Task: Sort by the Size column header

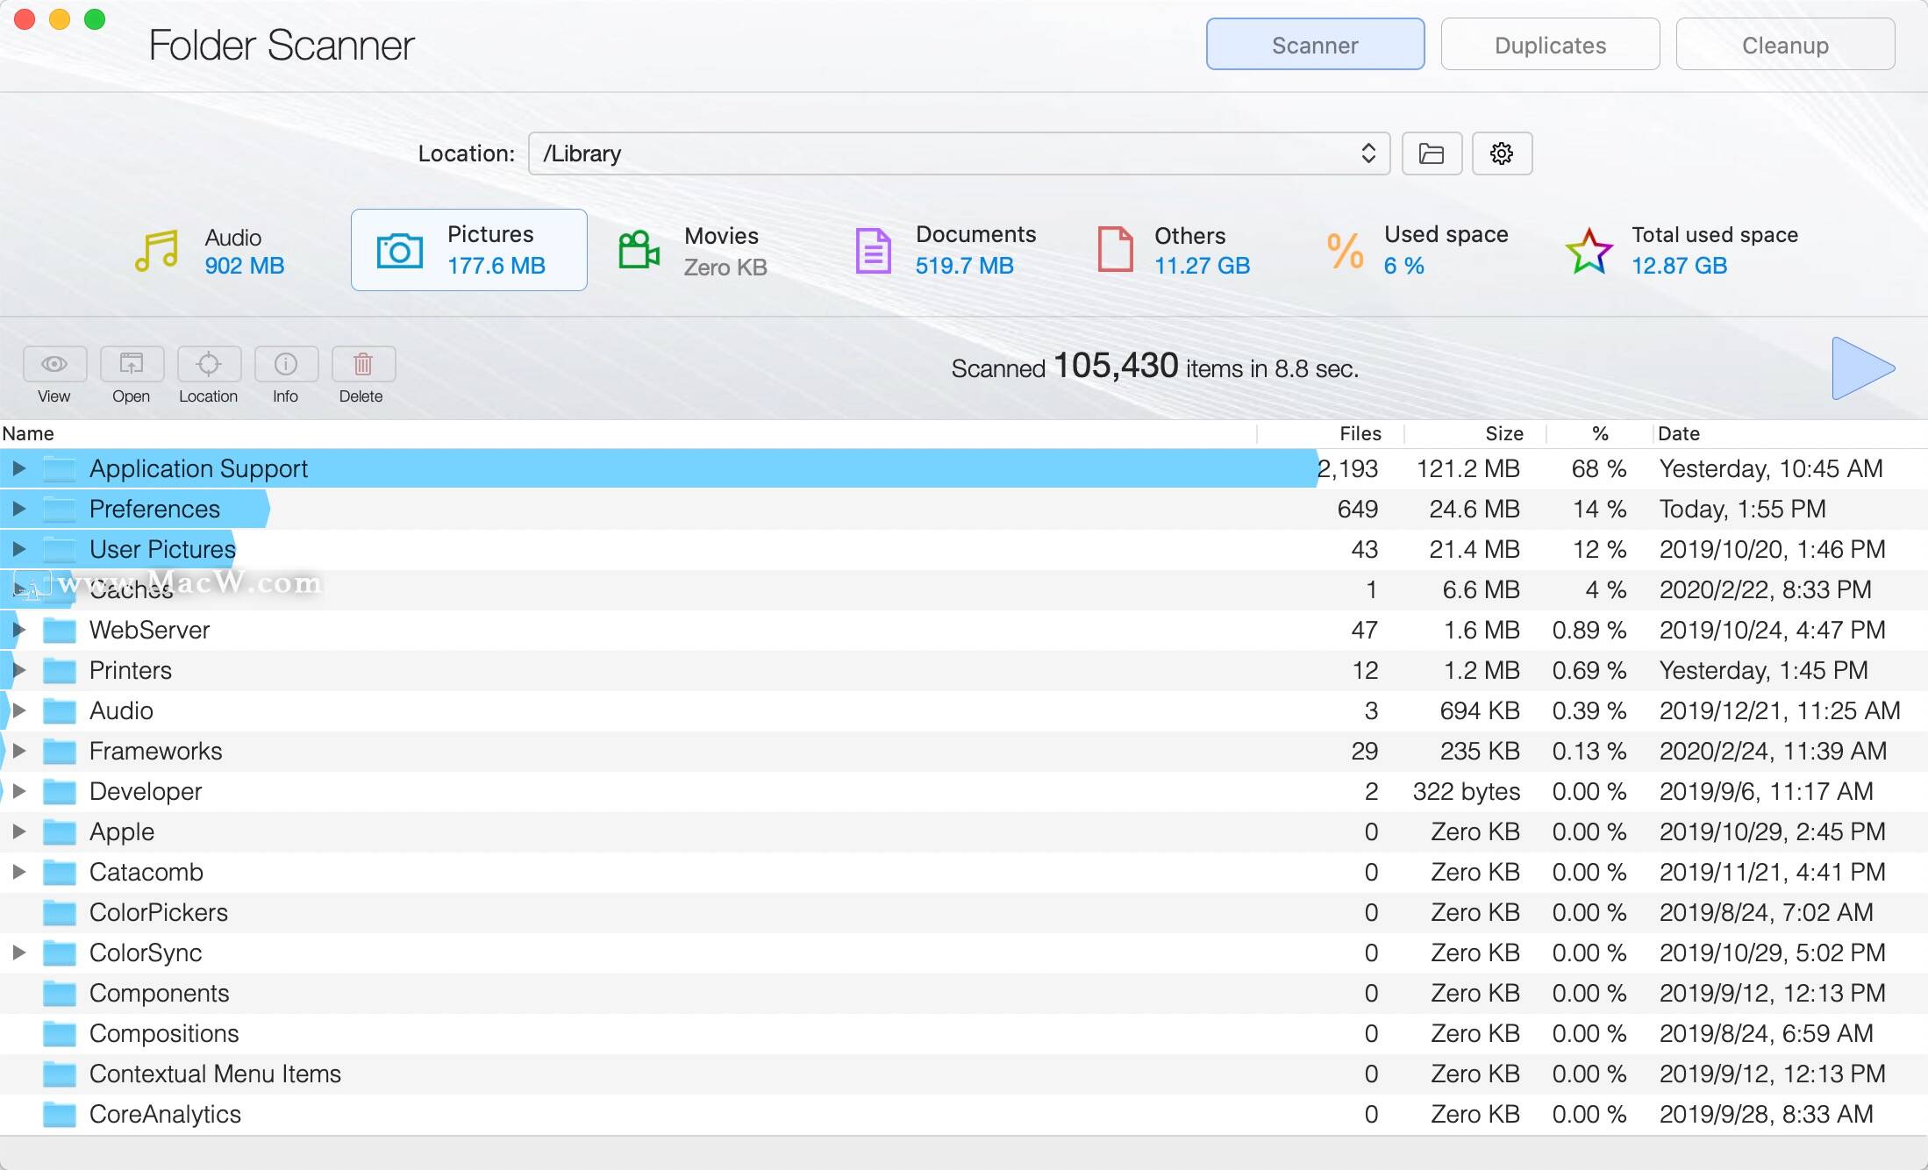Action: pyautogui.click(x=1503, y=433)
